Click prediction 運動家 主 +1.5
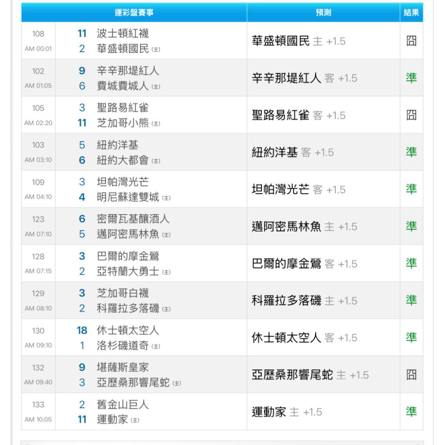The width and height of the screenshot is (439, 445). (287, 412)
